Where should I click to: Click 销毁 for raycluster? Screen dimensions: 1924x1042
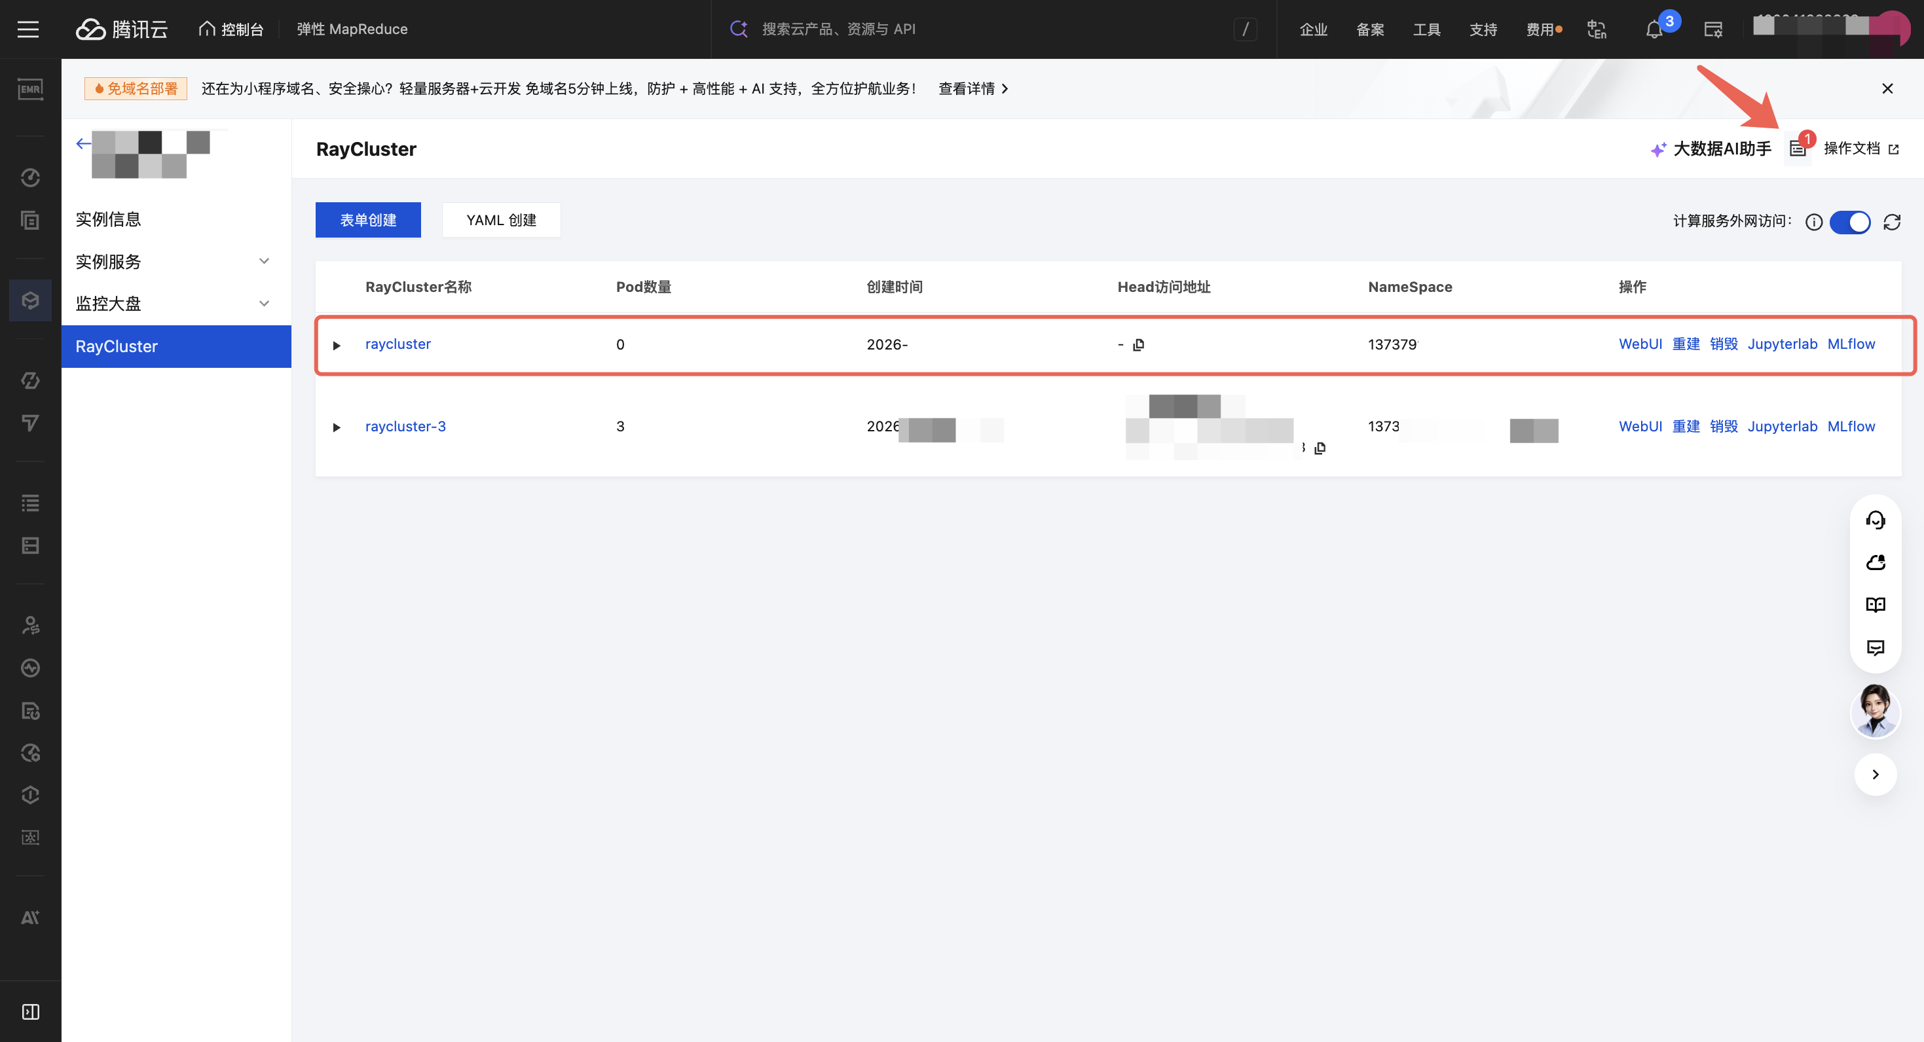[x=1724, y=344]
